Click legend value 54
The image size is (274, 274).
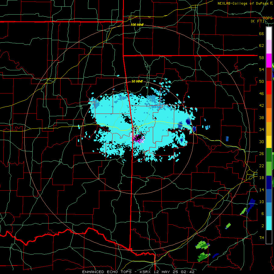pos(262,69)
